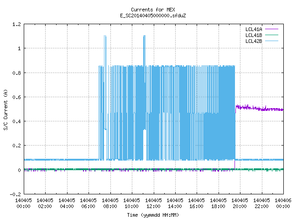This screenshot has width=292, height=219.
Task: Pick the blue LCL42B legend line
Action: [271, 41]
